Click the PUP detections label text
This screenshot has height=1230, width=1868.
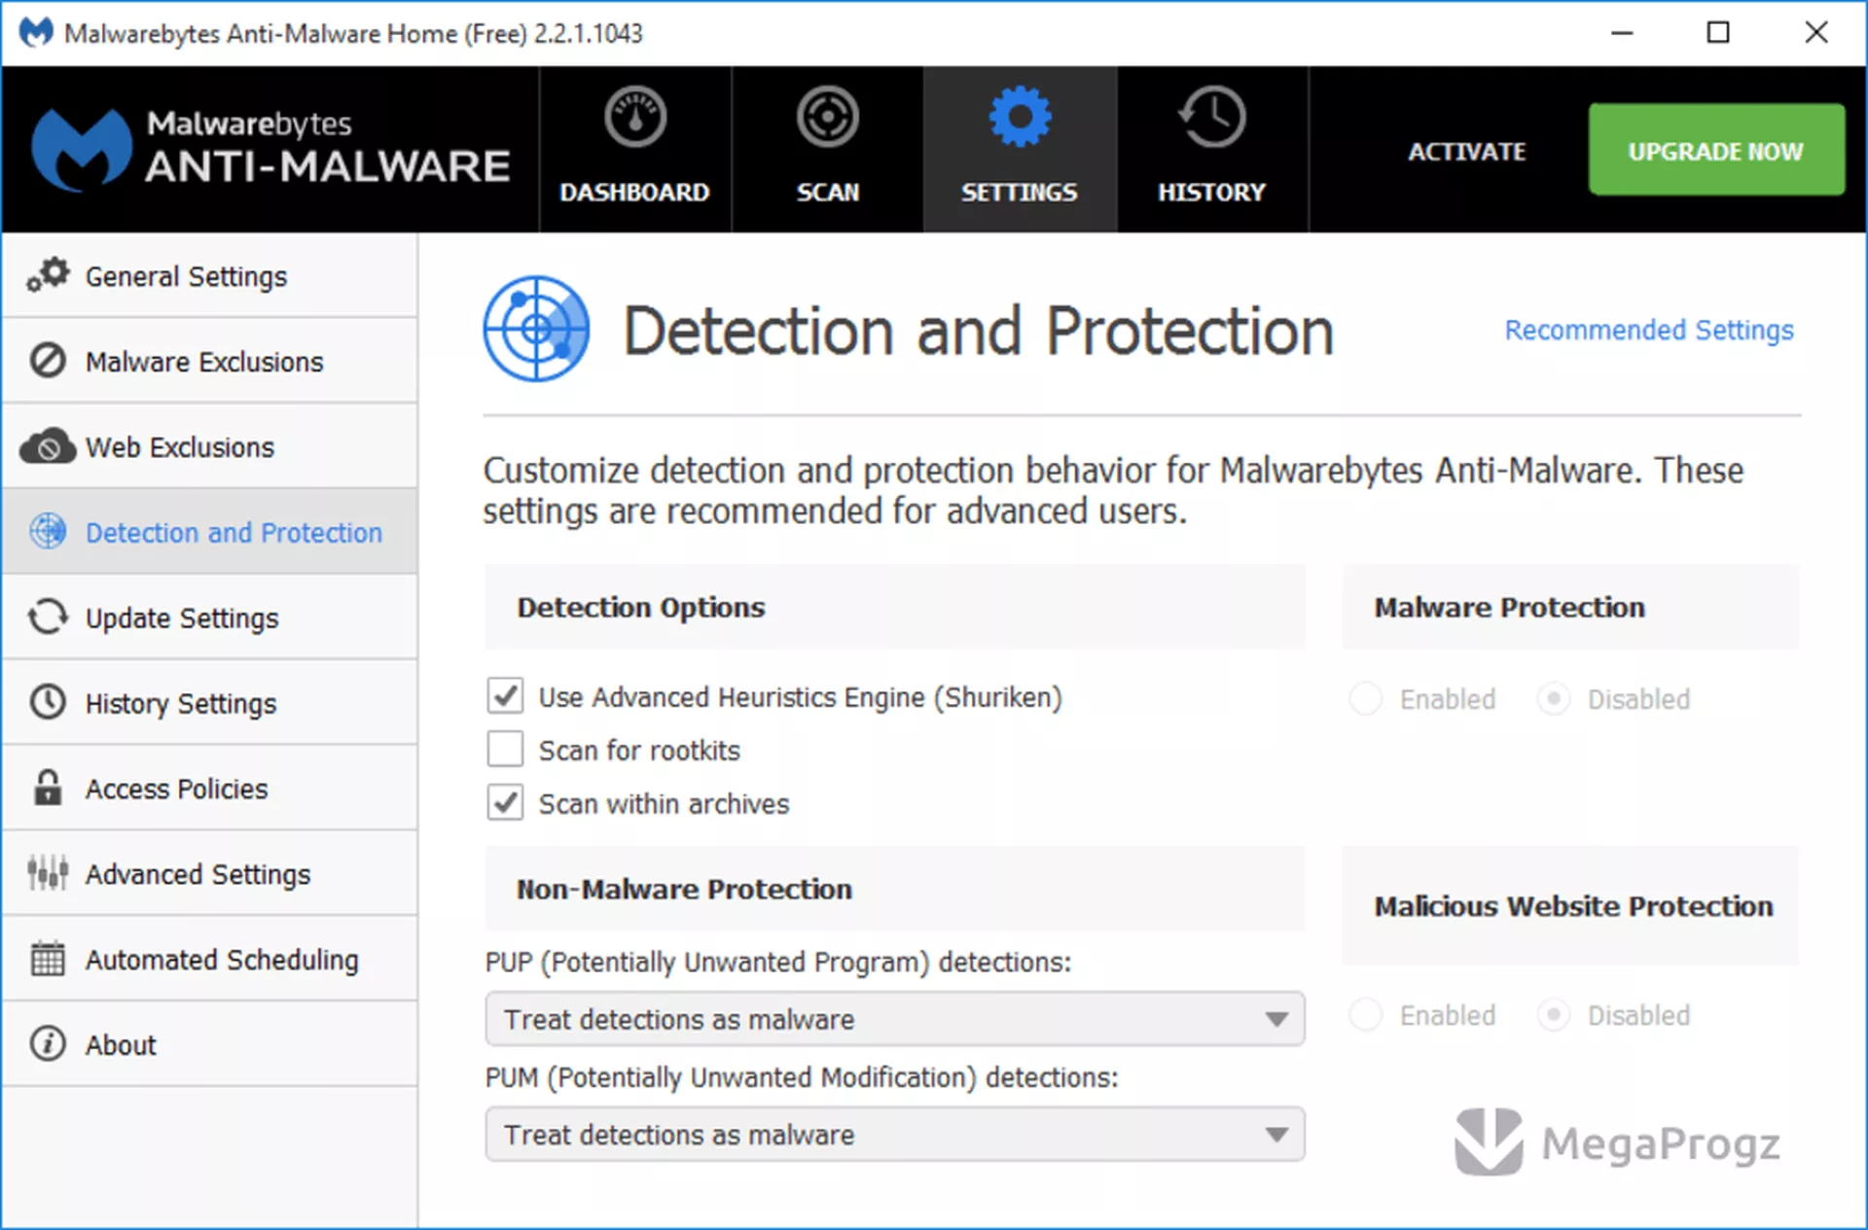[x=777, y=962]
